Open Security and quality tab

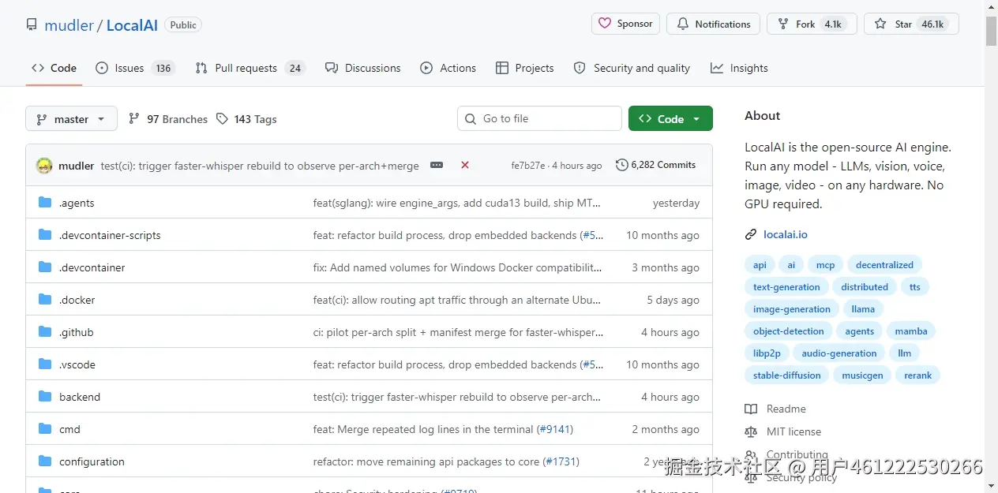[632, 68]
